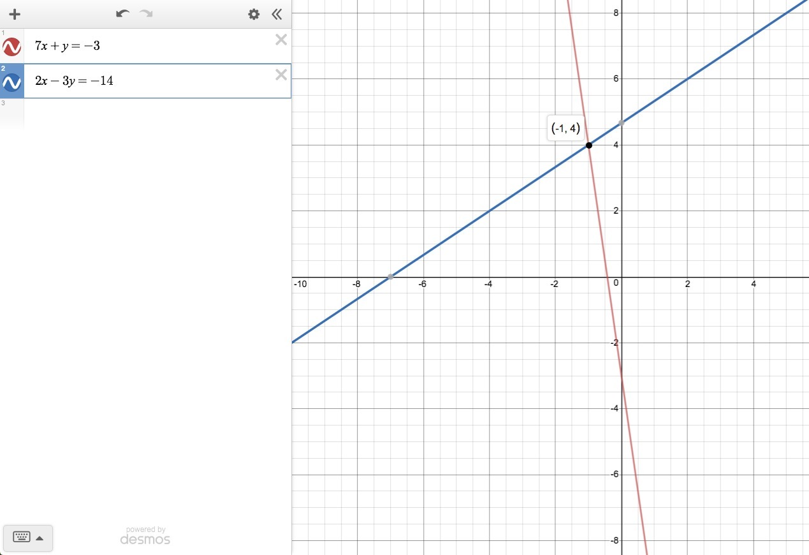Expand the keyboard arrow toggle
The height and width of the screenshot is (555, 809).
point(40,538)
